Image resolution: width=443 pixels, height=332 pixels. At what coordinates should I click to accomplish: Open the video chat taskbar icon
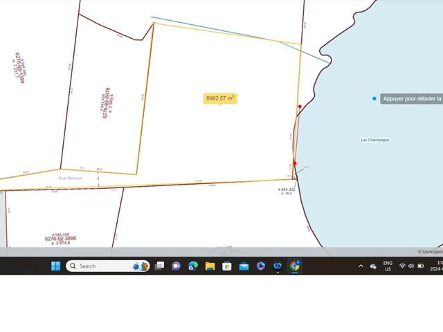pyautogui.click(x=176, y=266)
